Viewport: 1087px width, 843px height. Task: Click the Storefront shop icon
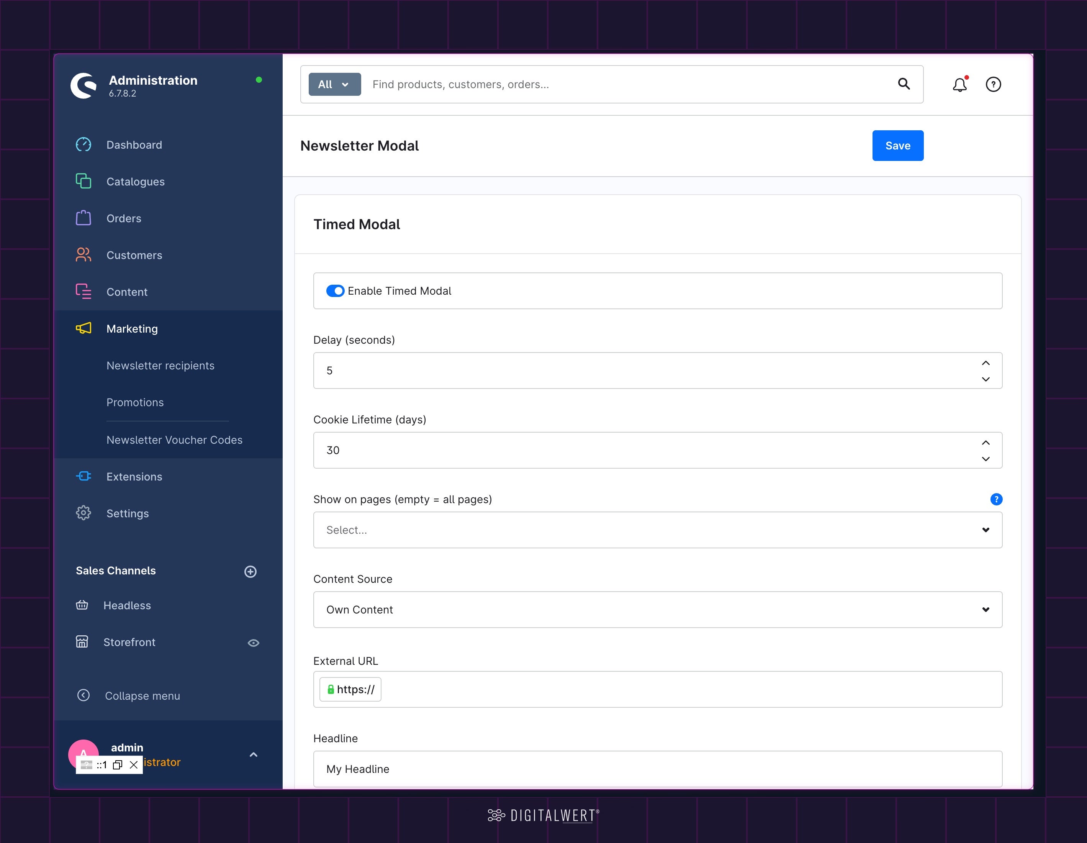pyautogui.click(x=82, y=641)
